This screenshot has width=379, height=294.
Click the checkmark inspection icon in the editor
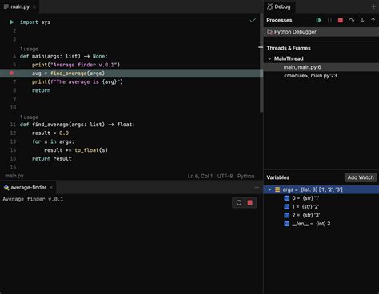253,21
